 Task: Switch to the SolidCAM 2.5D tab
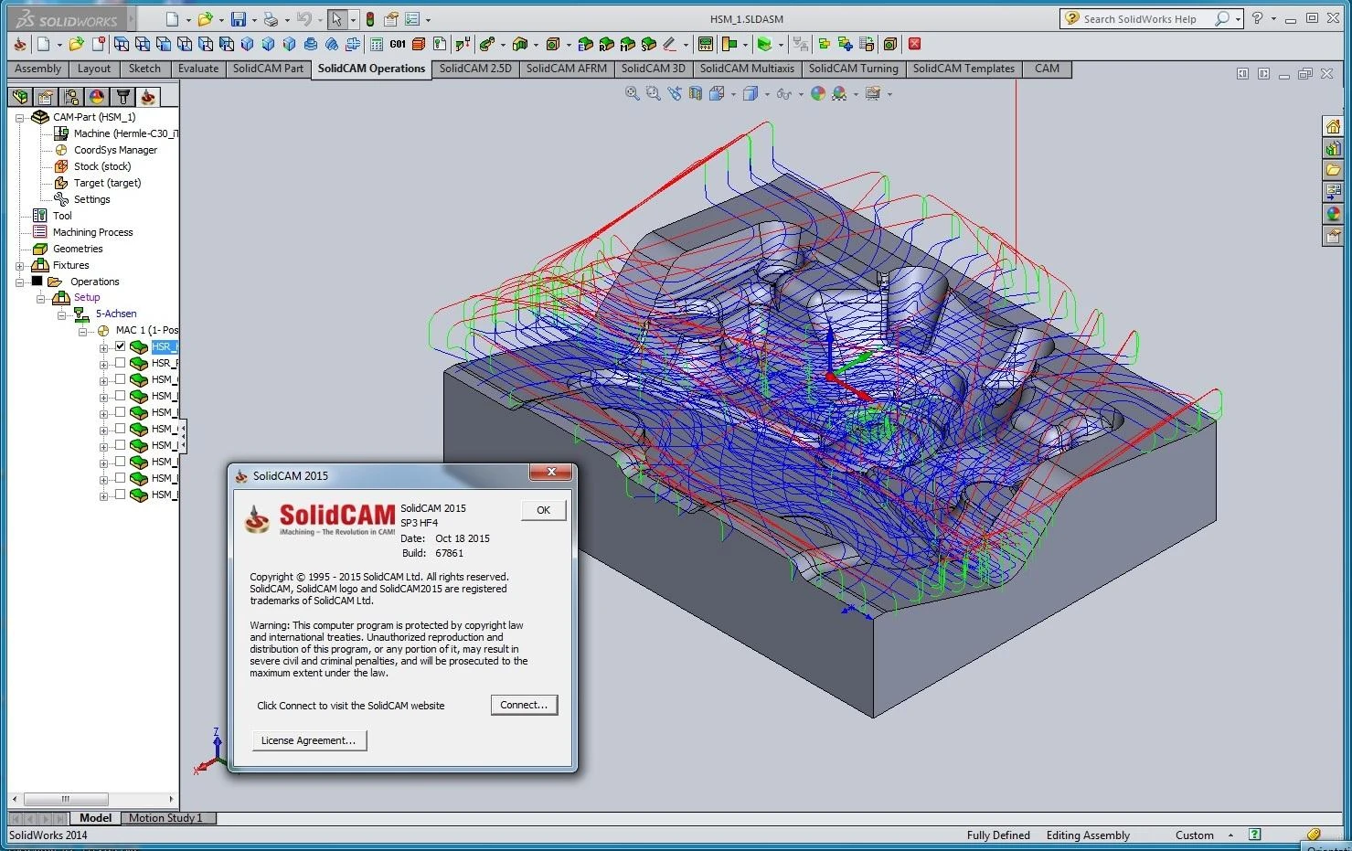475,69
